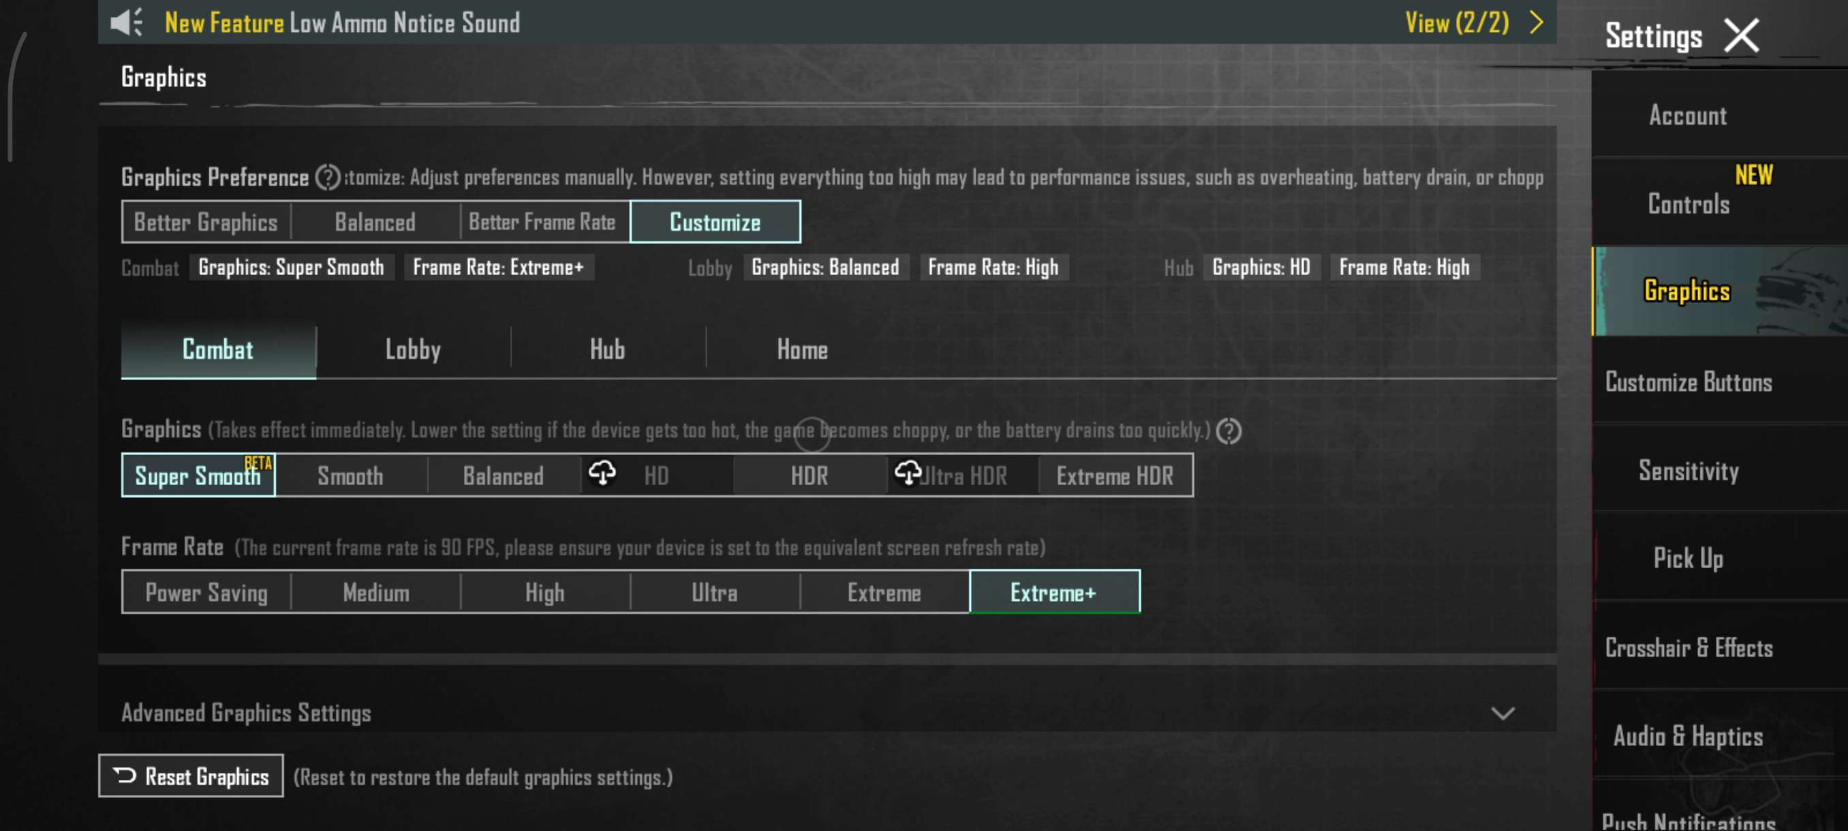Image resolution: width=1848 pixels, height=831 pixels.
Task: Click the Ultra HDR download cloud icon
Action: 908,473
